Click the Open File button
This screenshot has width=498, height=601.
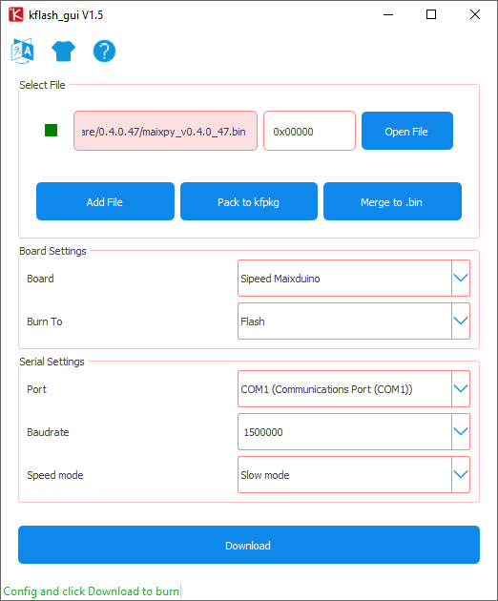(407, 131)
